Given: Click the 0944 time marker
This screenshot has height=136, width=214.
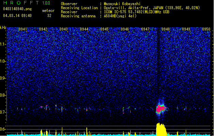Looking at the screenshot, I should (x=84, y=29).
